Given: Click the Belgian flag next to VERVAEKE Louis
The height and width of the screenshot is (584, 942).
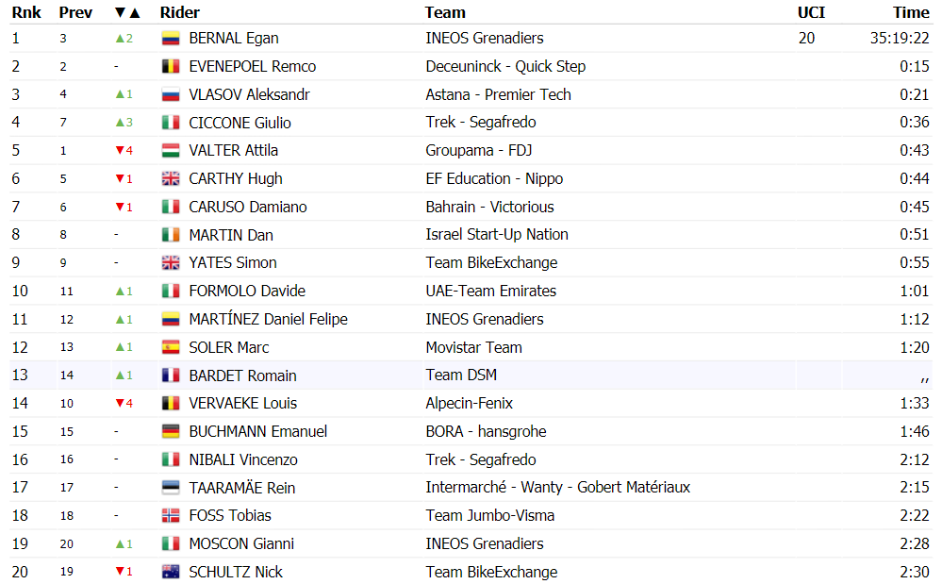Looking at the screenshot, I should tap(171, 403).
